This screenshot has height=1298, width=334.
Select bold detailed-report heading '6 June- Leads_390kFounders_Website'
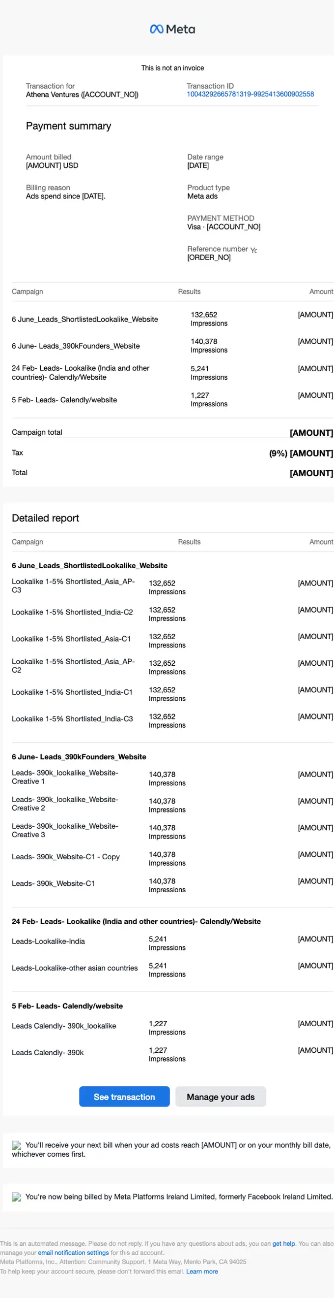tap(79, 757)
